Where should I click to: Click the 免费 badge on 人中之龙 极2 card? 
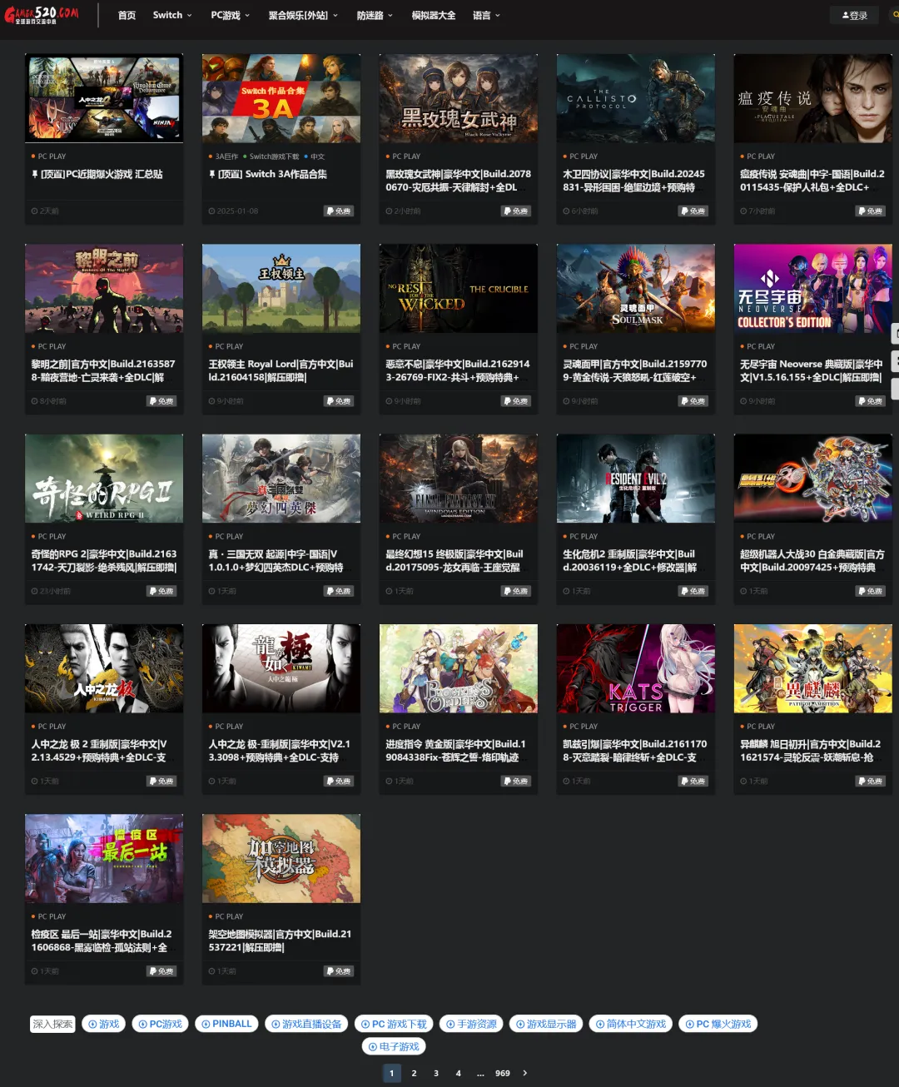(161, 781)
